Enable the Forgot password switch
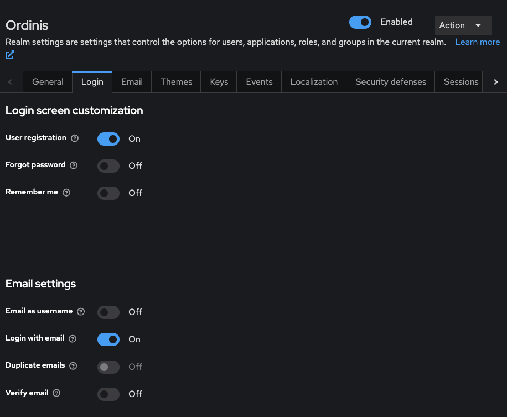This screenshot has height=417, width=507. pyautogui.click(x=108, y=166)
